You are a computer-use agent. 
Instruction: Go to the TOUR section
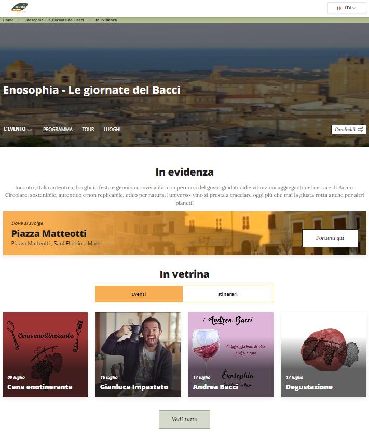[88, 130]
